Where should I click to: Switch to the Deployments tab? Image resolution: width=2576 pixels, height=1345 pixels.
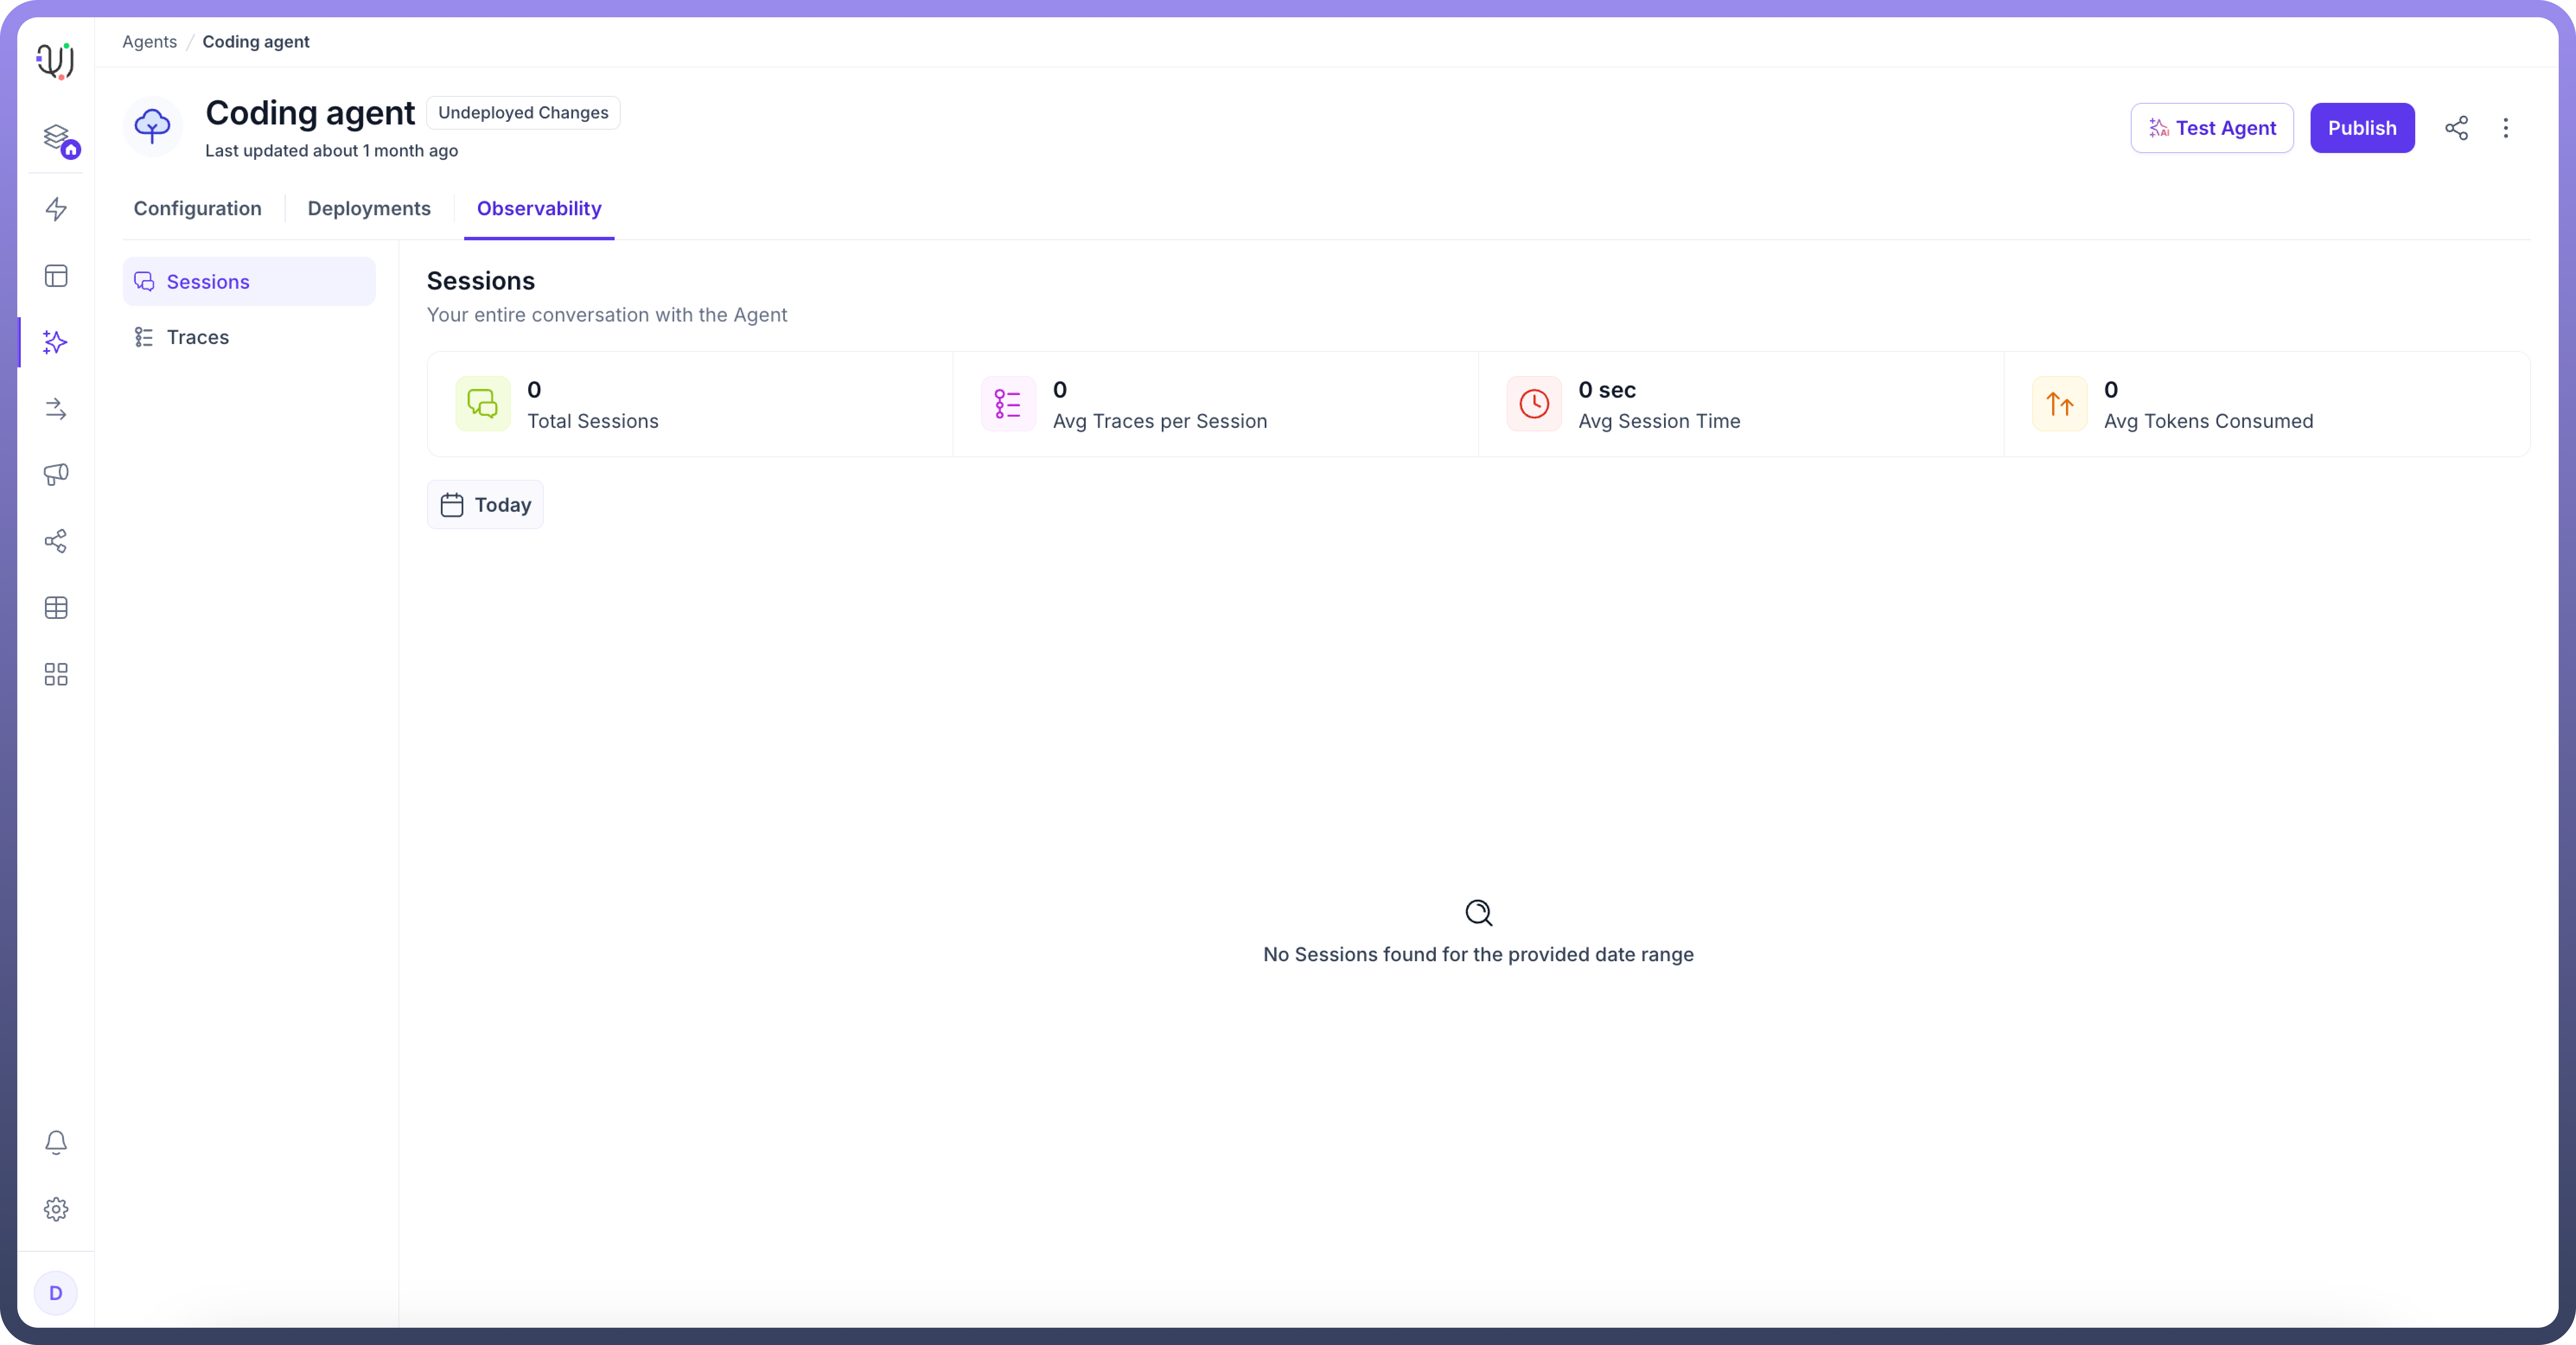pos(369,208)
